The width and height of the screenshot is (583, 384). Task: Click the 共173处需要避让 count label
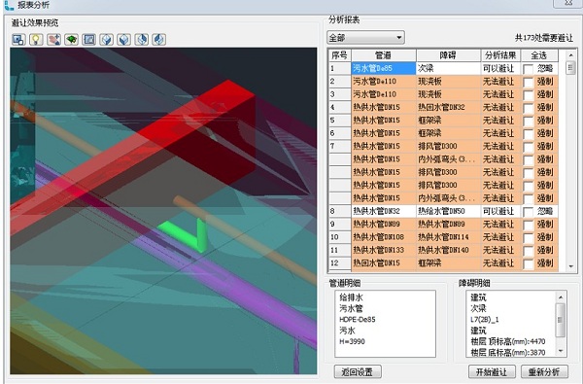pyautogui.click(x=543, y=38)
